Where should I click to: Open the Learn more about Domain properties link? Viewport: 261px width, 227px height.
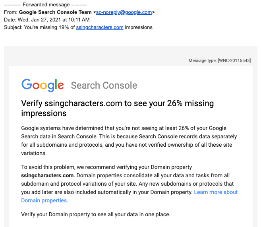point(215,192)
